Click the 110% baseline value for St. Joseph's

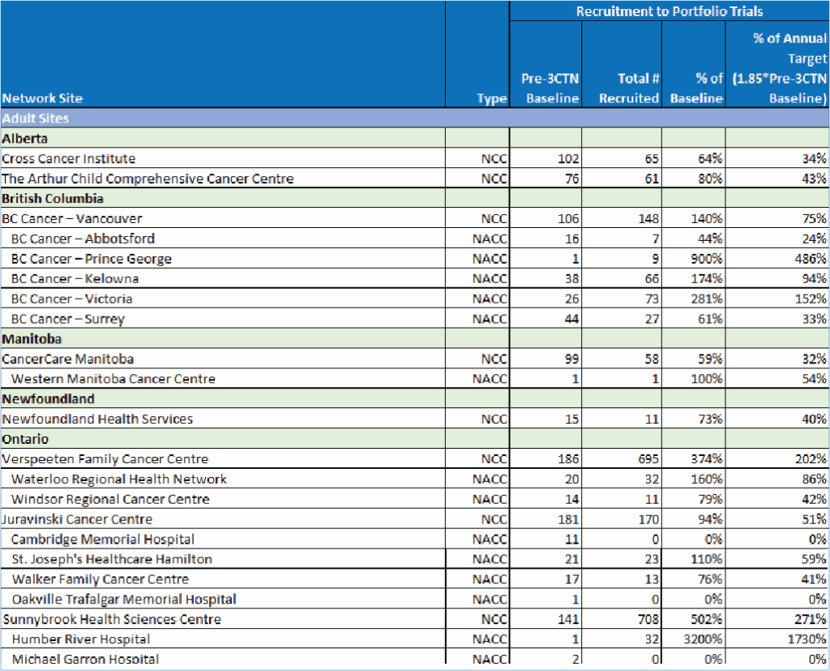(707, 559)
